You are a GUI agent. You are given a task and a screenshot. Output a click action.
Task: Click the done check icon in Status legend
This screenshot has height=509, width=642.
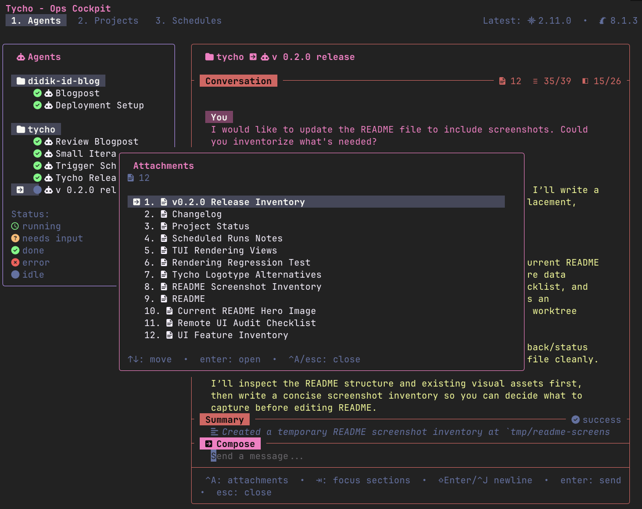click(15, 250)
